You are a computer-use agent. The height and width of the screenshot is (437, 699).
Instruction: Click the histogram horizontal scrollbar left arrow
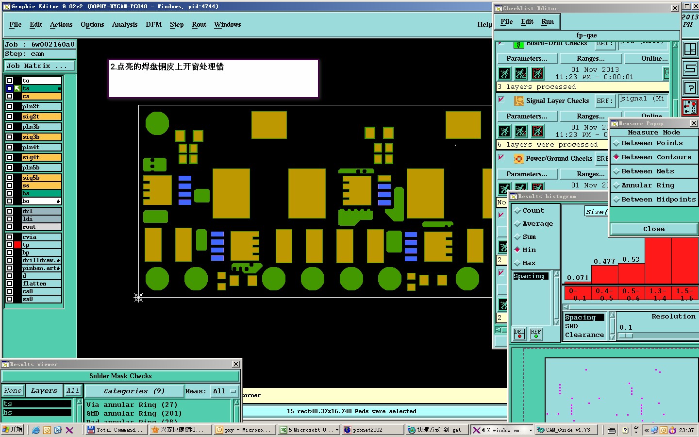coord(566,307)
